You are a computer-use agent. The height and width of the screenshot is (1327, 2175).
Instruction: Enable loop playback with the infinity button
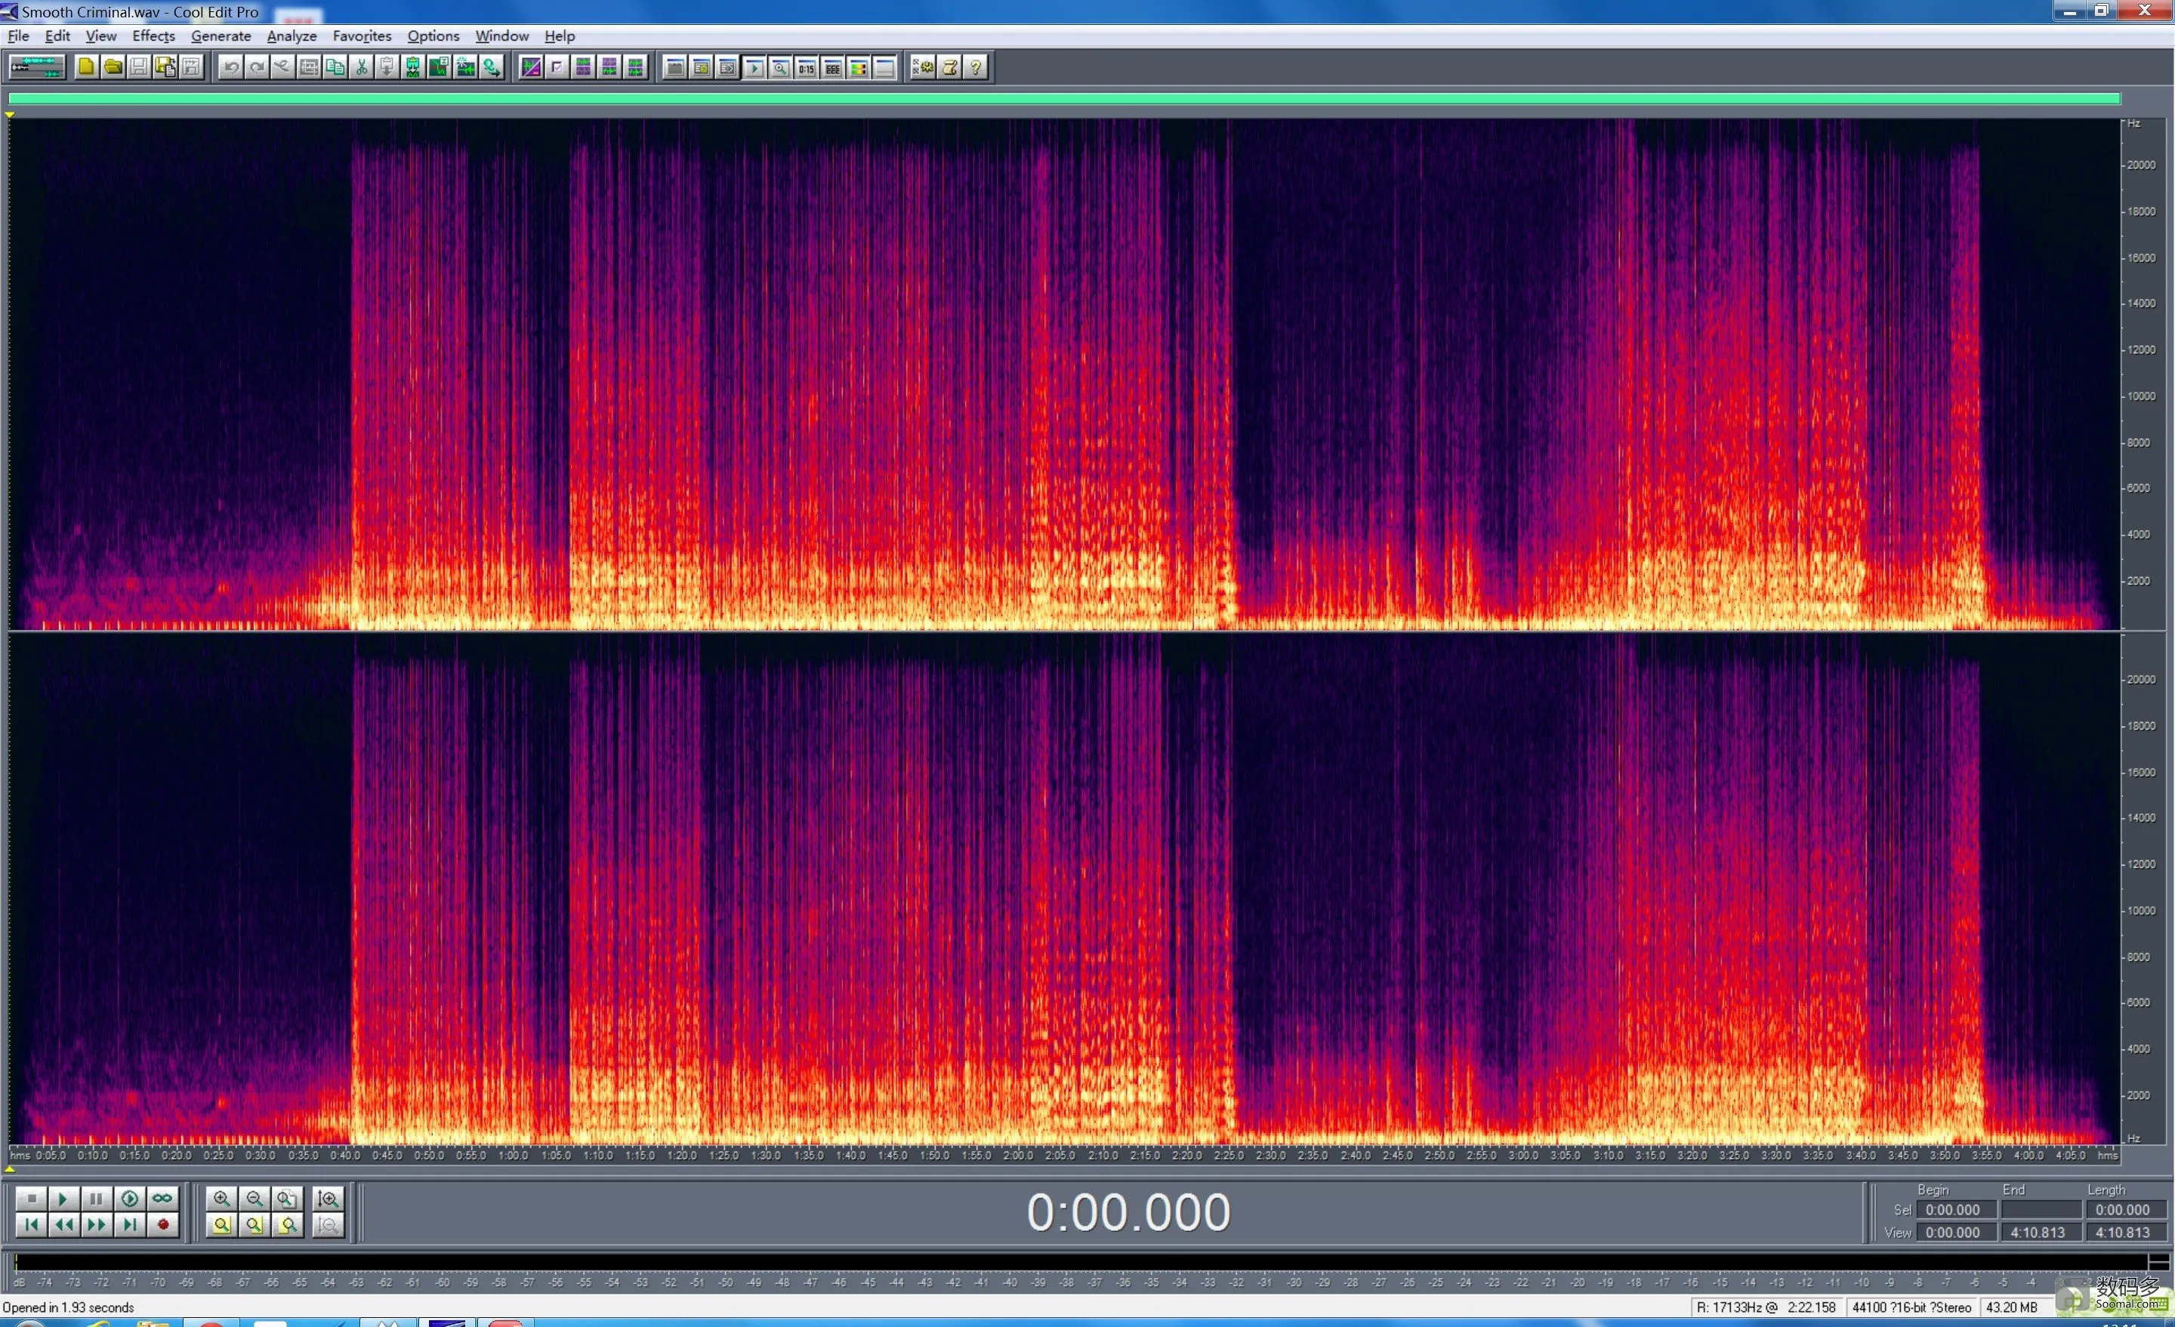click(162, 1198)
